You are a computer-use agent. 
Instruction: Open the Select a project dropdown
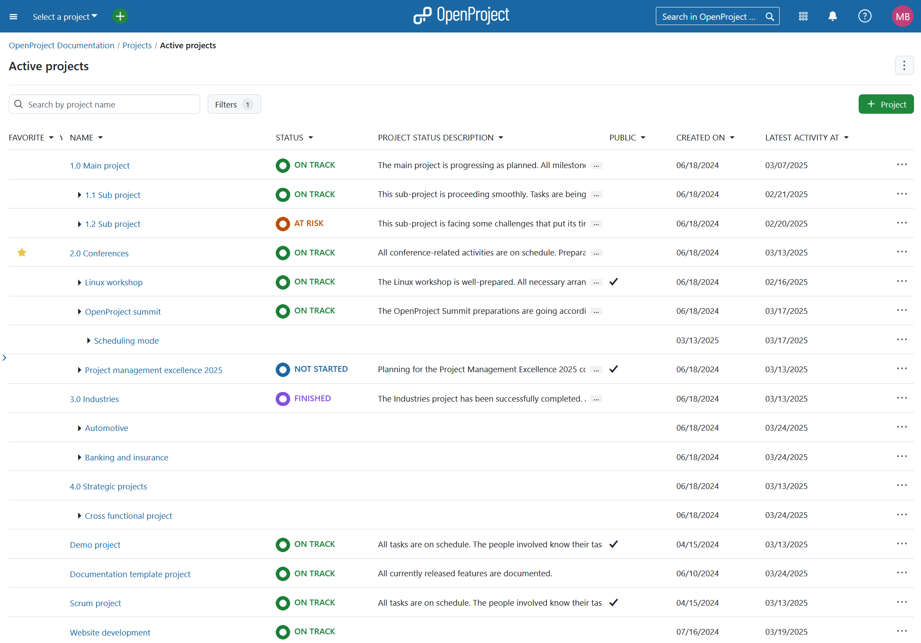(x=65, y=16)
